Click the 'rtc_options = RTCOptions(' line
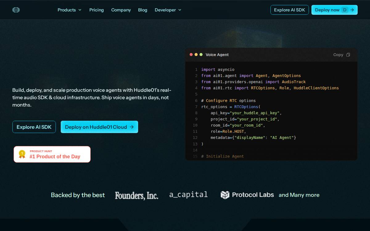The height and width of the screenshot is (231, 370). 231,107
